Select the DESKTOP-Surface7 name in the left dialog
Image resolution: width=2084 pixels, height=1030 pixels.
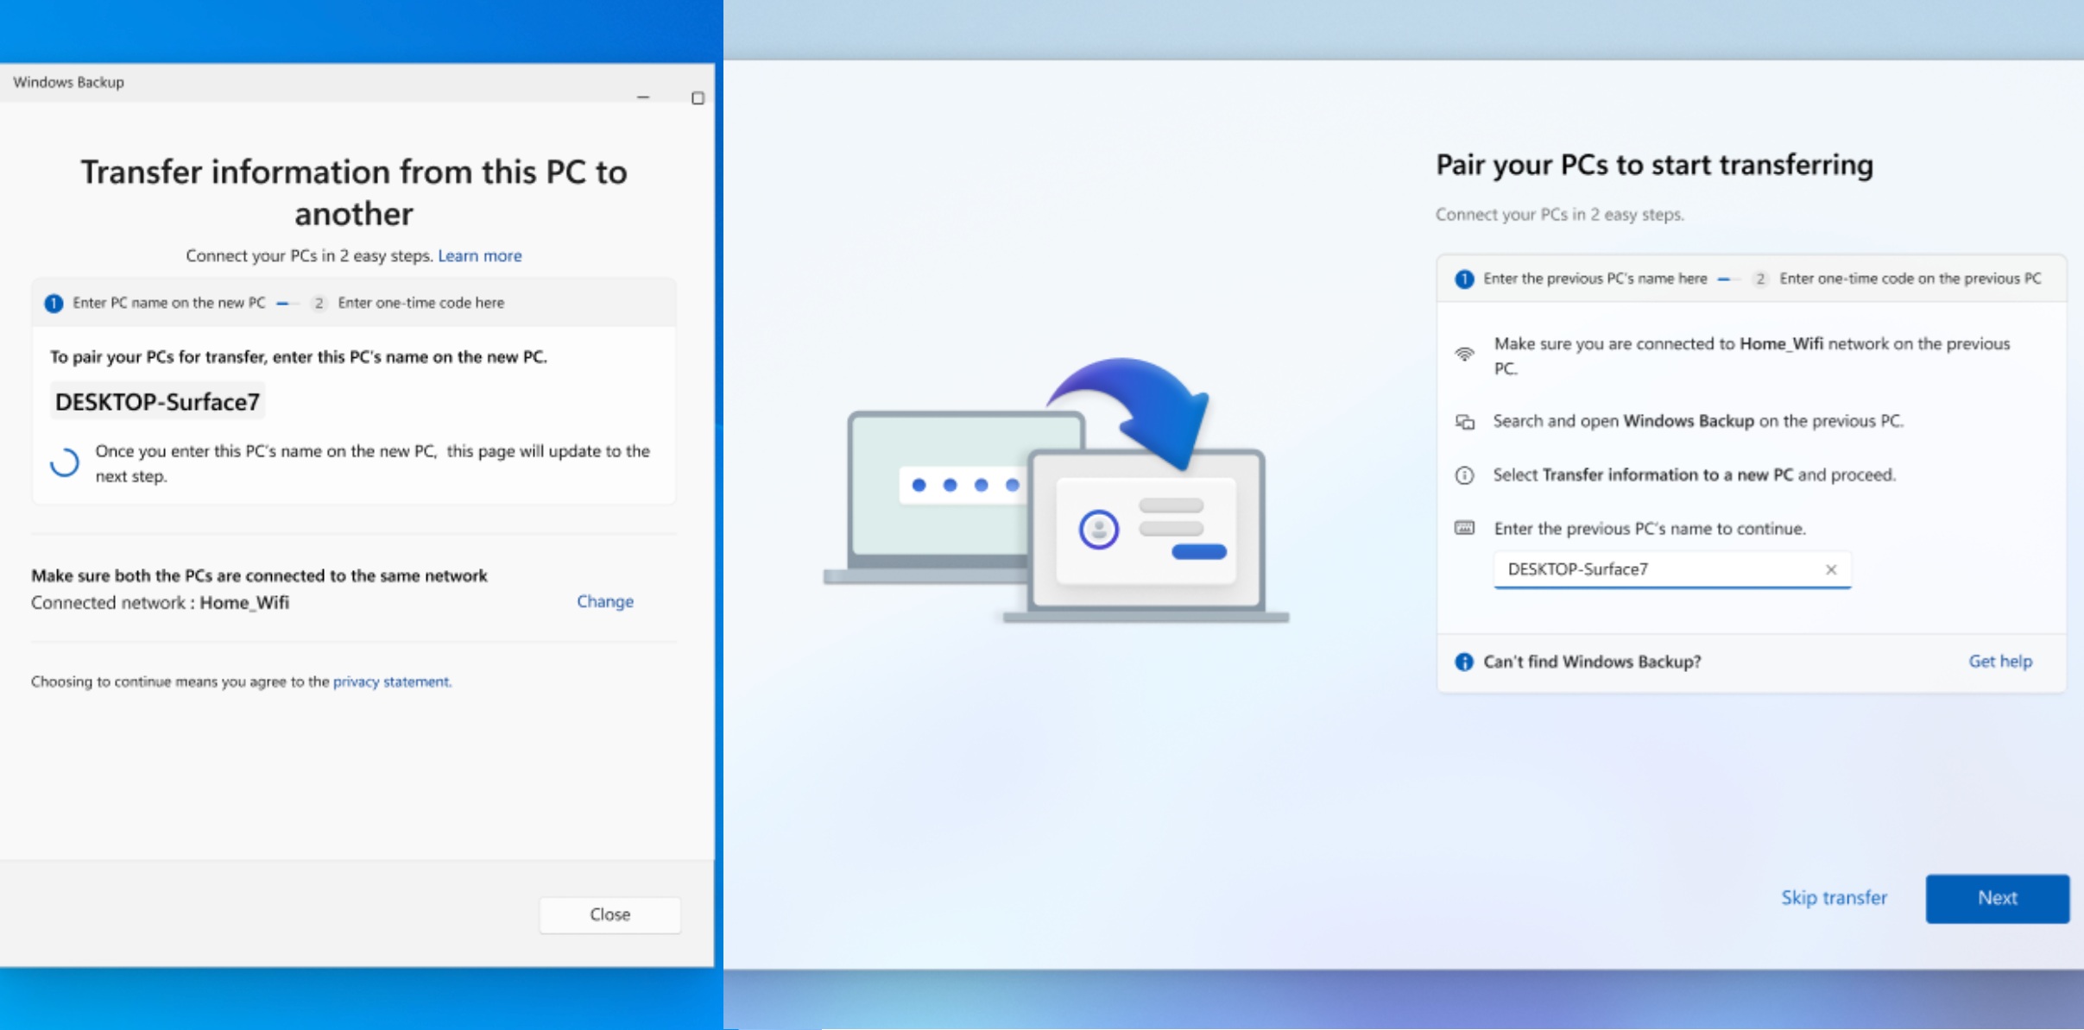click(157, 400)
